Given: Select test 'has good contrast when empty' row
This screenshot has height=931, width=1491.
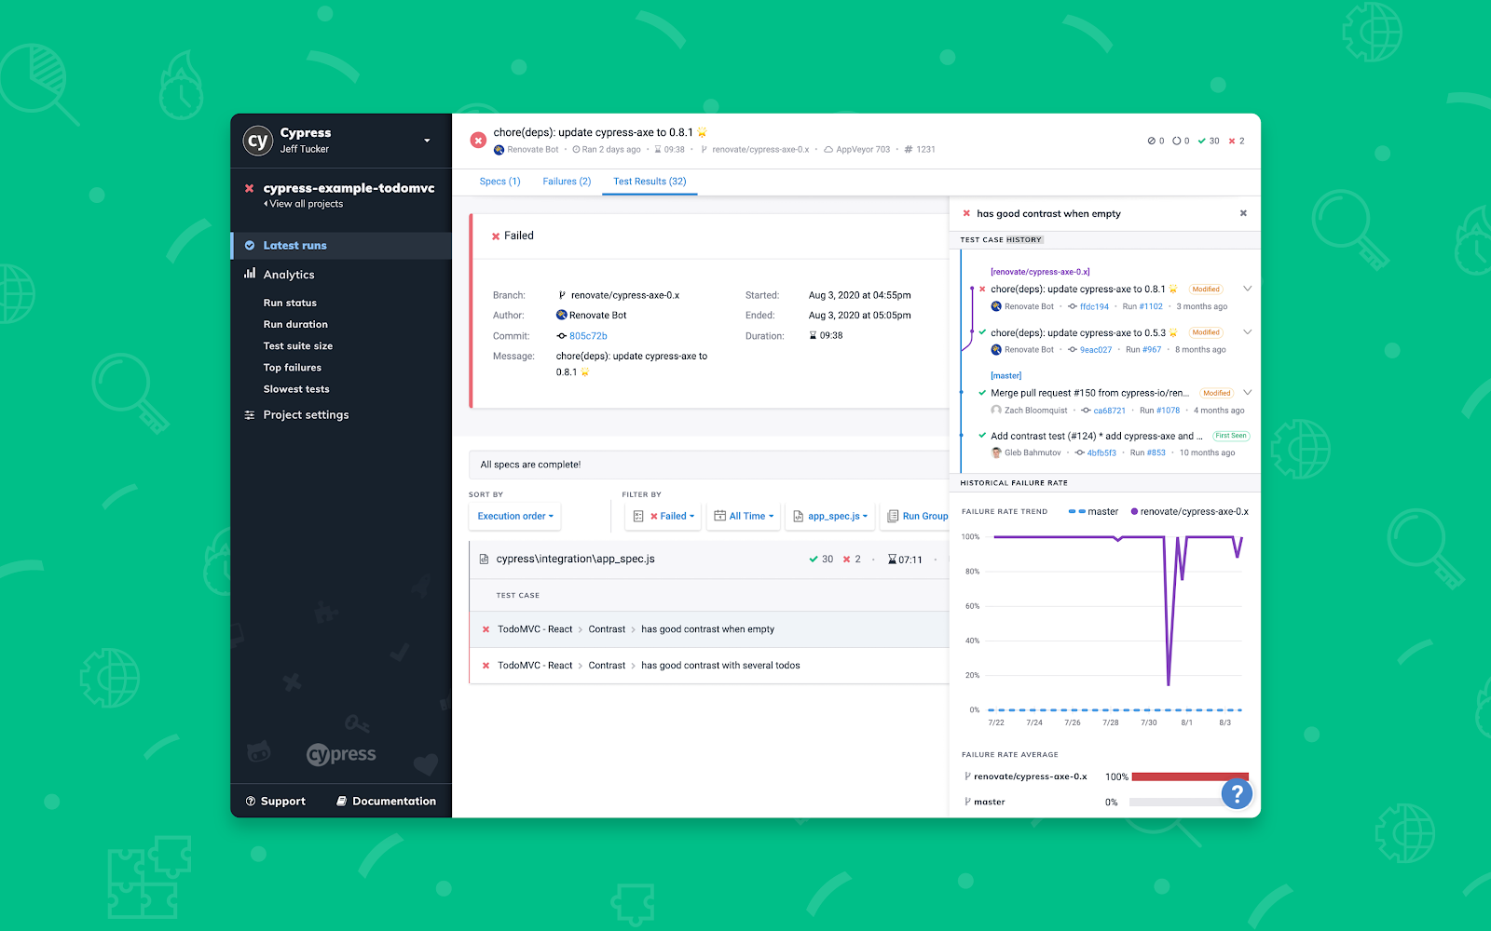Looking at the screenshot, I should (x=709, y=629).
